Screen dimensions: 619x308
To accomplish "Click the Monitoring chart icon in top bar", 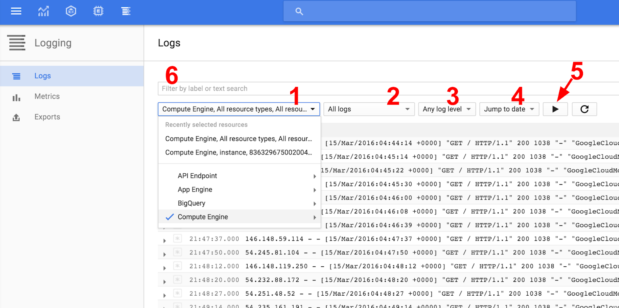I will pyautogui.click(x=43, y=11).
